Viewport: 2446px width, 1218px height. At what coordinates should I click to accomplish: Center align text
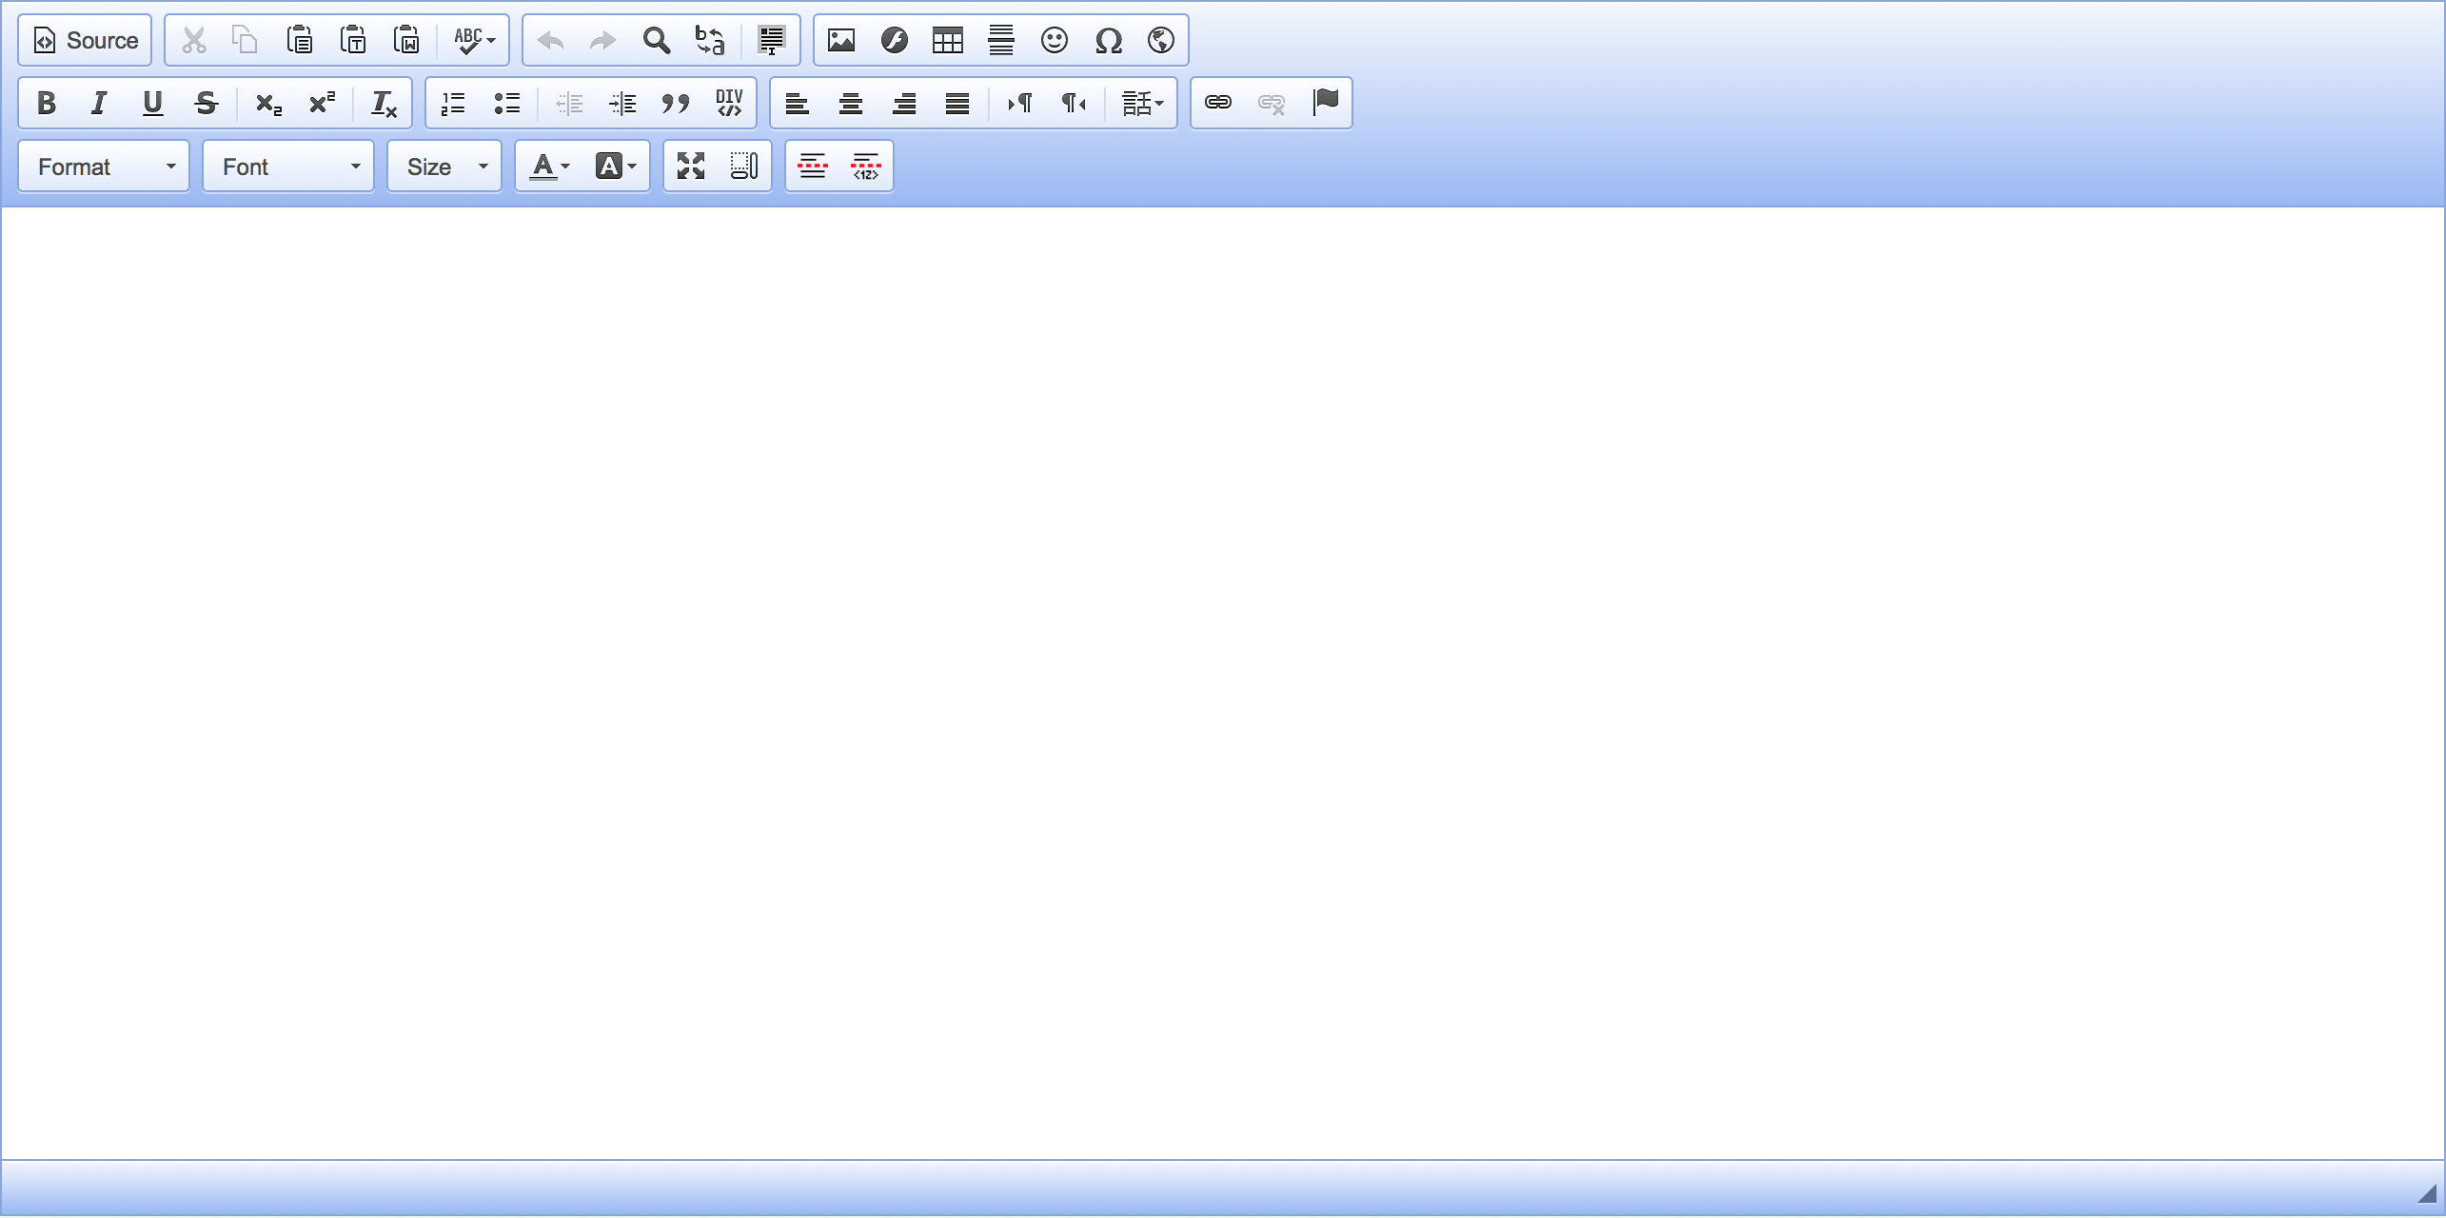pos(851,103)
